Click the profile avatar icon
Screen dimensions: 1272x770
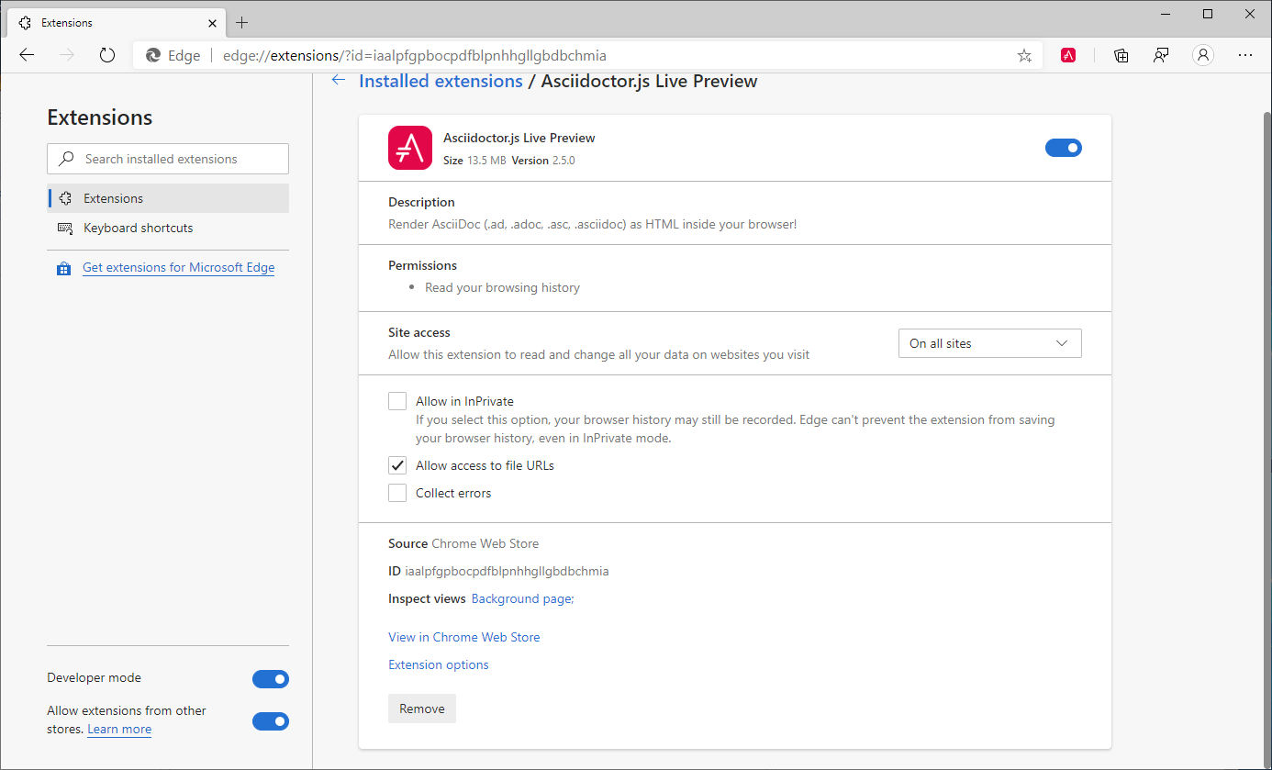[1202, 55]
